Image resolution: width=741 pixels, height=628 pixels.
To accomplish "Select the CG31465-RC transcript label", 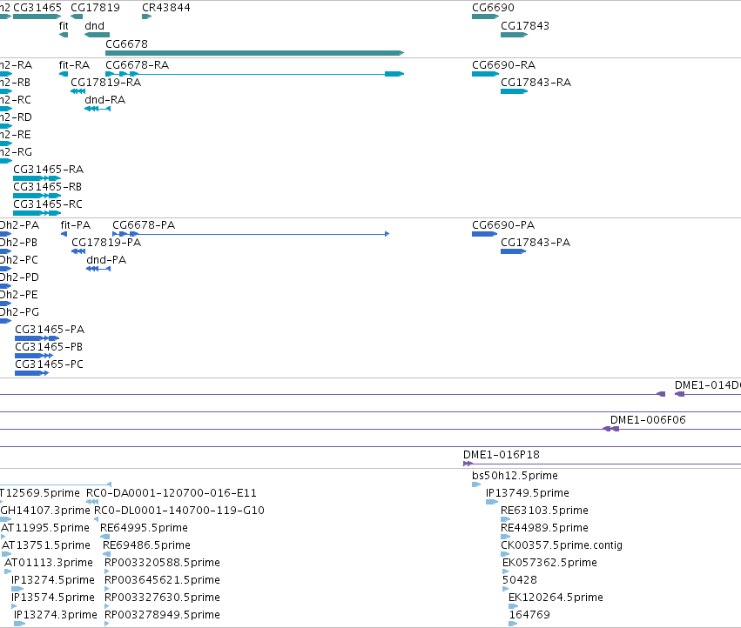I will 48,204.
